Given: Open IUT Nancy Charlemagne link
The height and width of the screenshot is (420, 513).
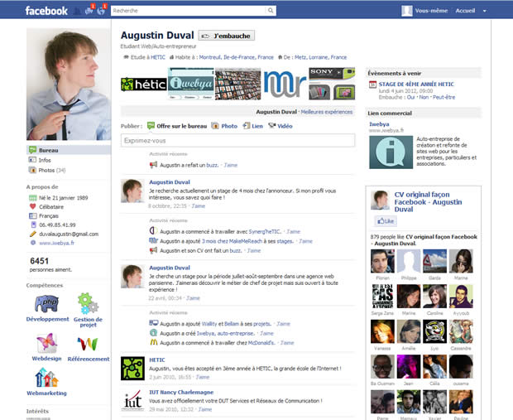Looking at the screenshot, I should coord(181,392).
